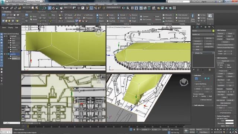Viewport: 238px width, 134px height.
Task: Click the Target Weld button
Action: point(230,39)
